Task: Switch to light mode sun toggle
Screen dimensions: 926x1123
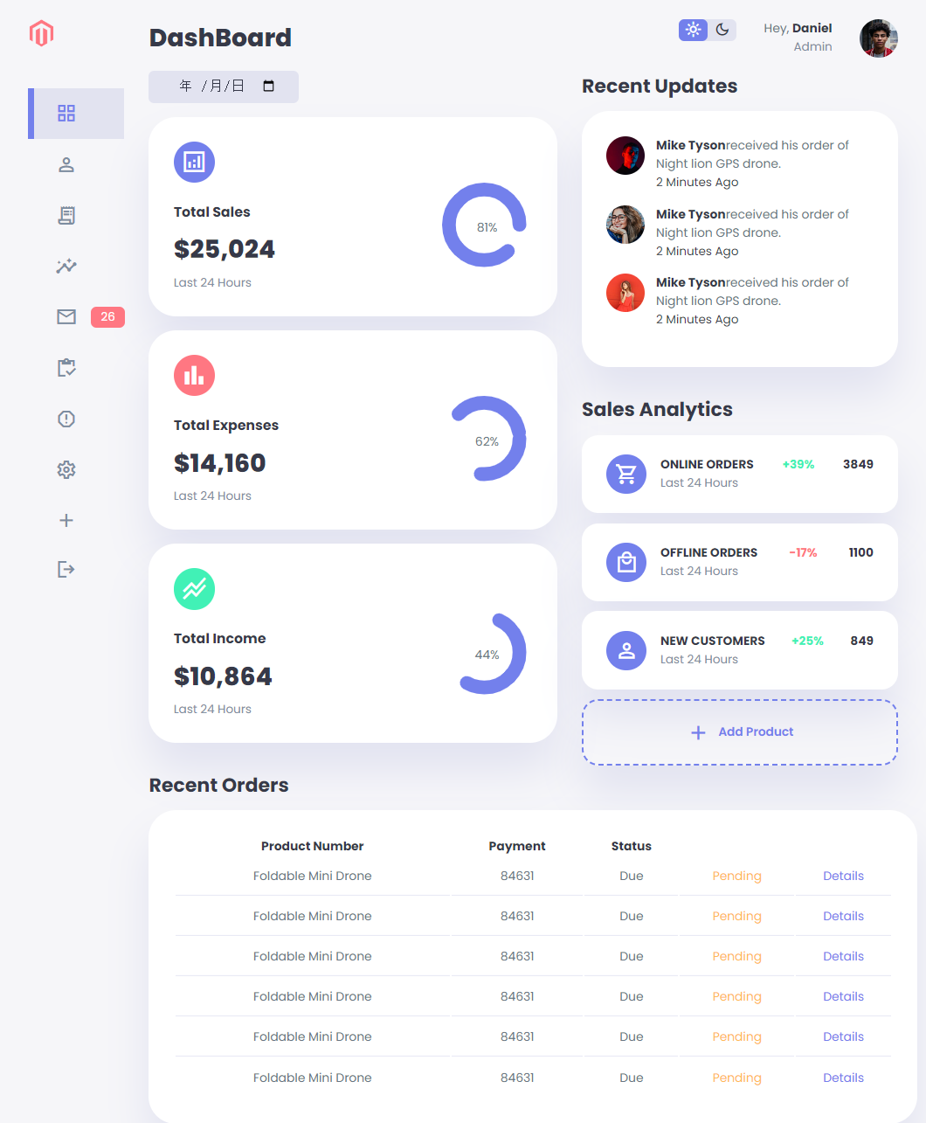Action: (693, 30)
